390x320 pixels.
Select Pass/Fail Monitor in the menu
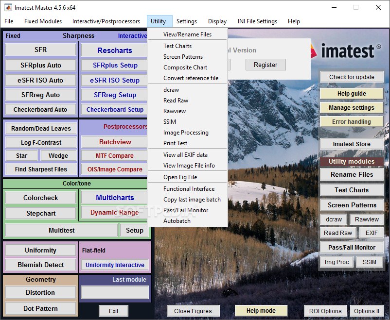(x=187, y=210)
